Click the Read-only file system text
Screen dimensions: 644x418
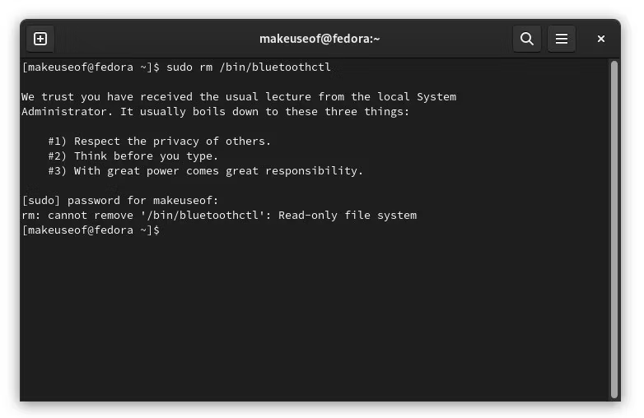pyautogui.click(x=348, y=216)
